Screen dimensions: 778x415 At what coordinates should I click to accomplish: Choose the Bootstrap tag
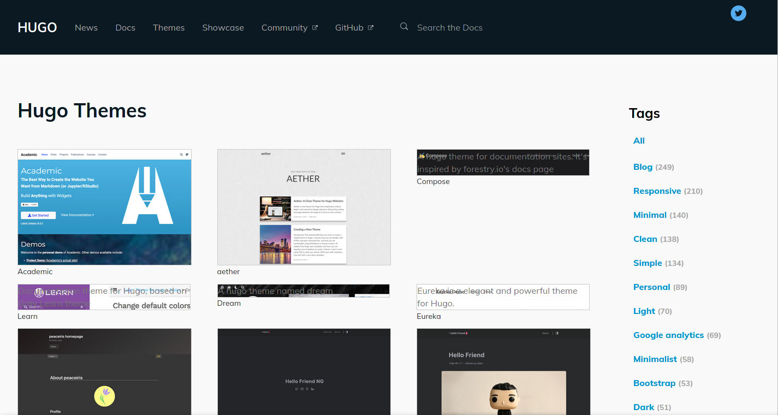[x=654, y=383]
